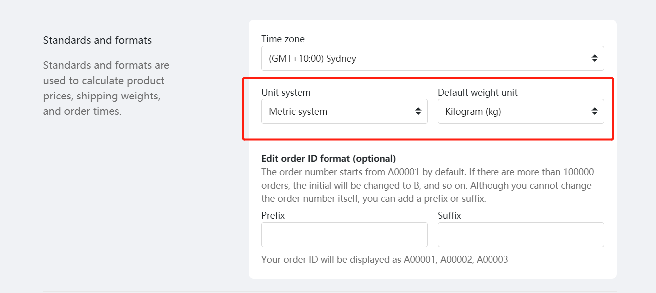Click the "Edit order ID format (optional)" heading
Viewport: 656px width, 293px height.
[328, 158]
